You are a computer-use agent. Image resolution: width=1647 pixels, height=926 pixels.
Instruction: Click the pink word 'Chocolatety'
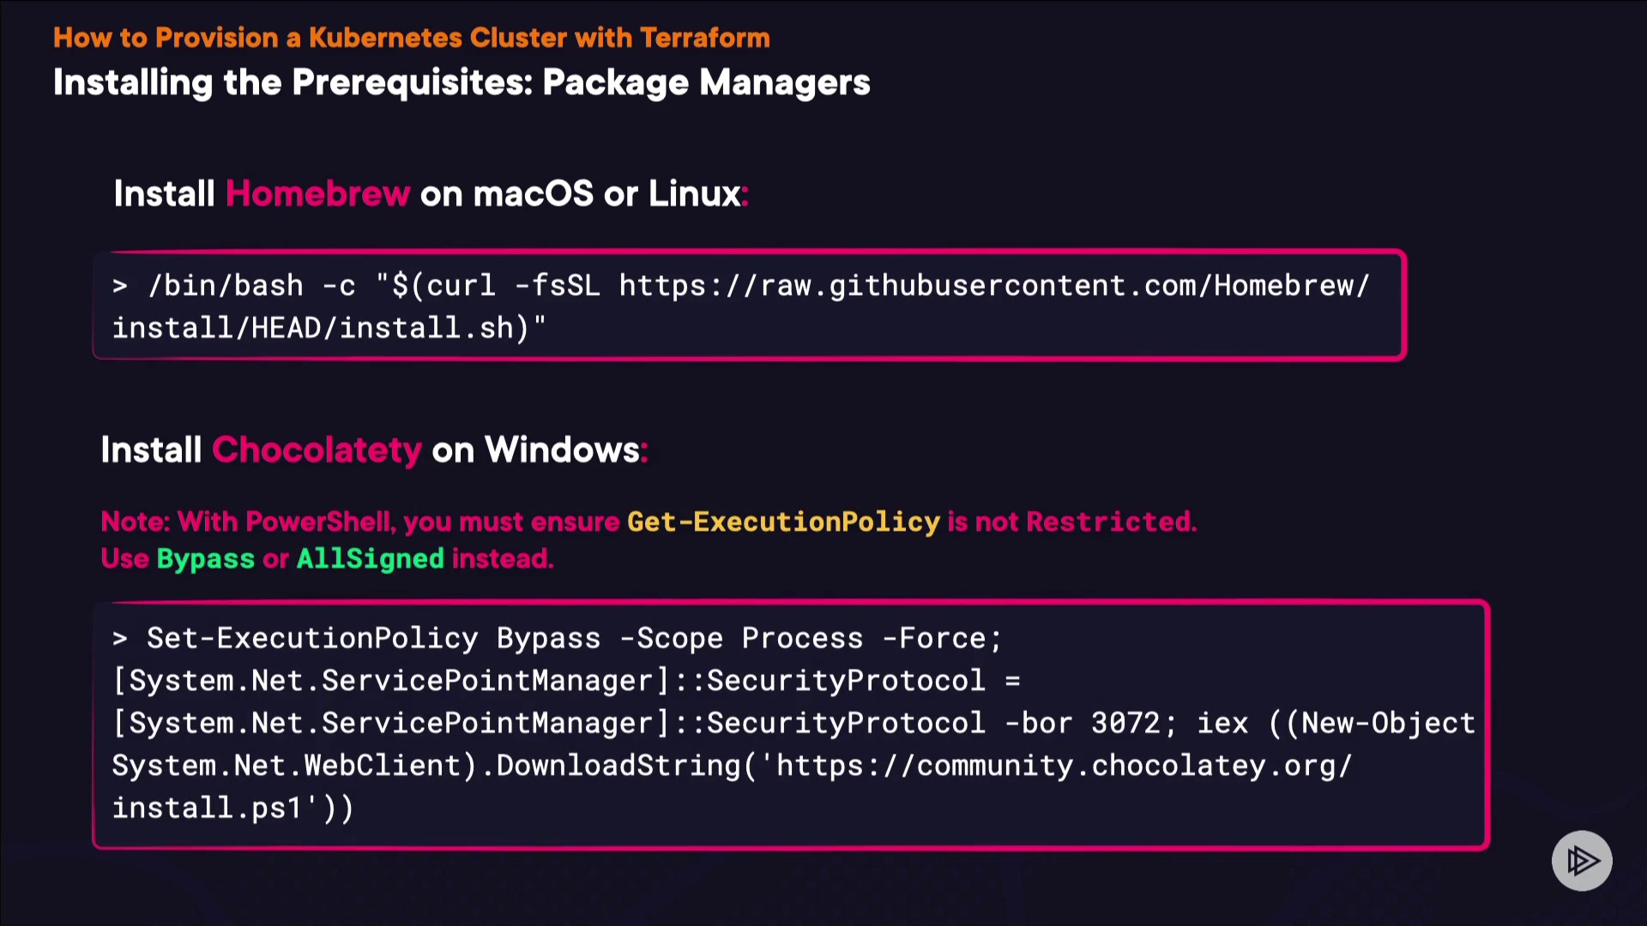click(x=317, y=450)
